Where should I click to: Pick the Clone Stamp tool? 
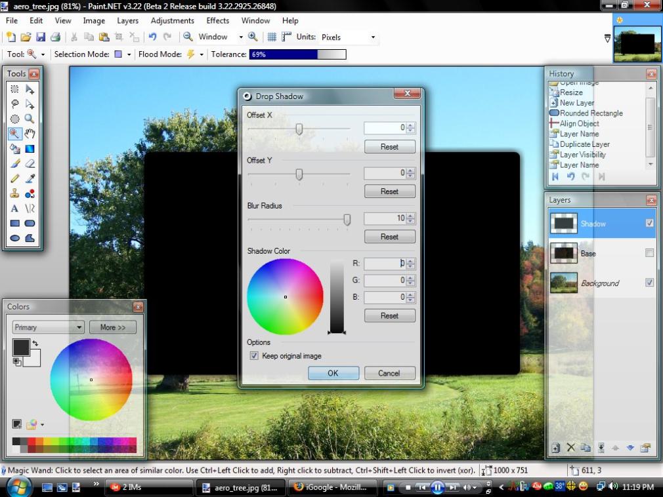[x=15, y=193]
